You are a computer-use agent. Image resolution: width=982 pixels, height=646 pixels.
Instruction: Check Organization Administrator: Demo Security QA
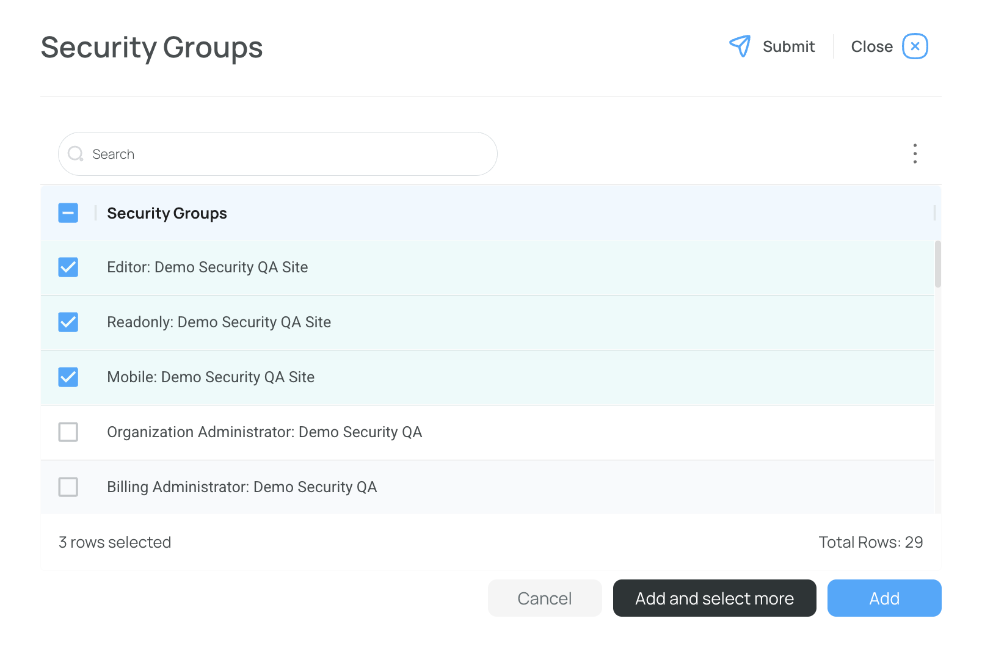click(68, 432)
